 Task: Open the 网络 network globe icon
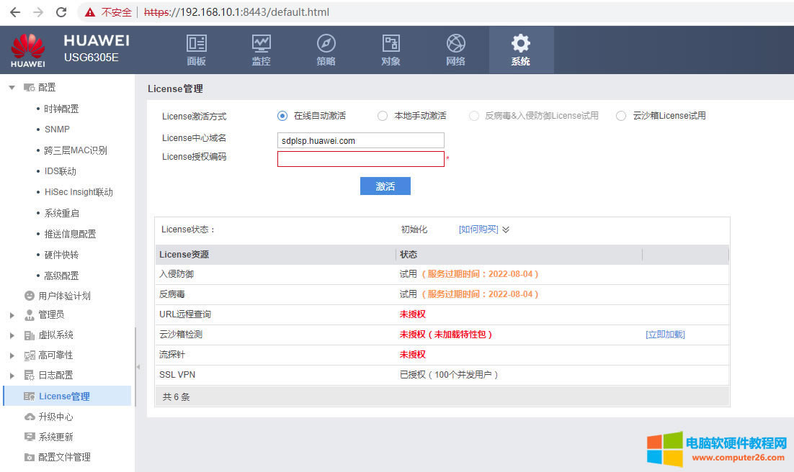pos(455,43)
